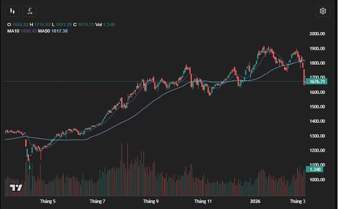The height and width of the screenshot is (209, 338).
Task: Click the 1200.00 price axis label
Action: click(317, 150)
